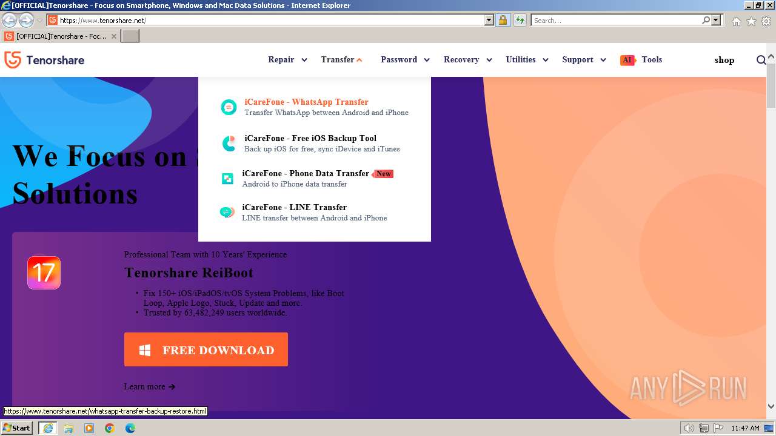Image resolution: width=776 pixels, height=436 pixels.
Task: Click the security lock icon in address bar
Action: click(x=503, y=20)
